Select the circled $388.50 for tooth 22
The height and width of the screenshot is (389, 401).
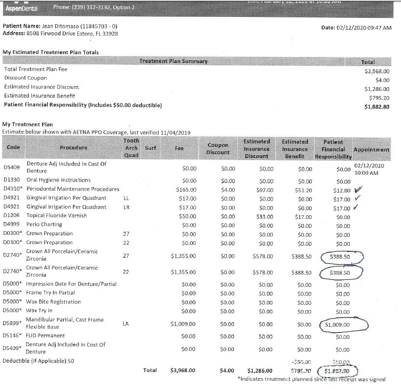pos(340,273)
